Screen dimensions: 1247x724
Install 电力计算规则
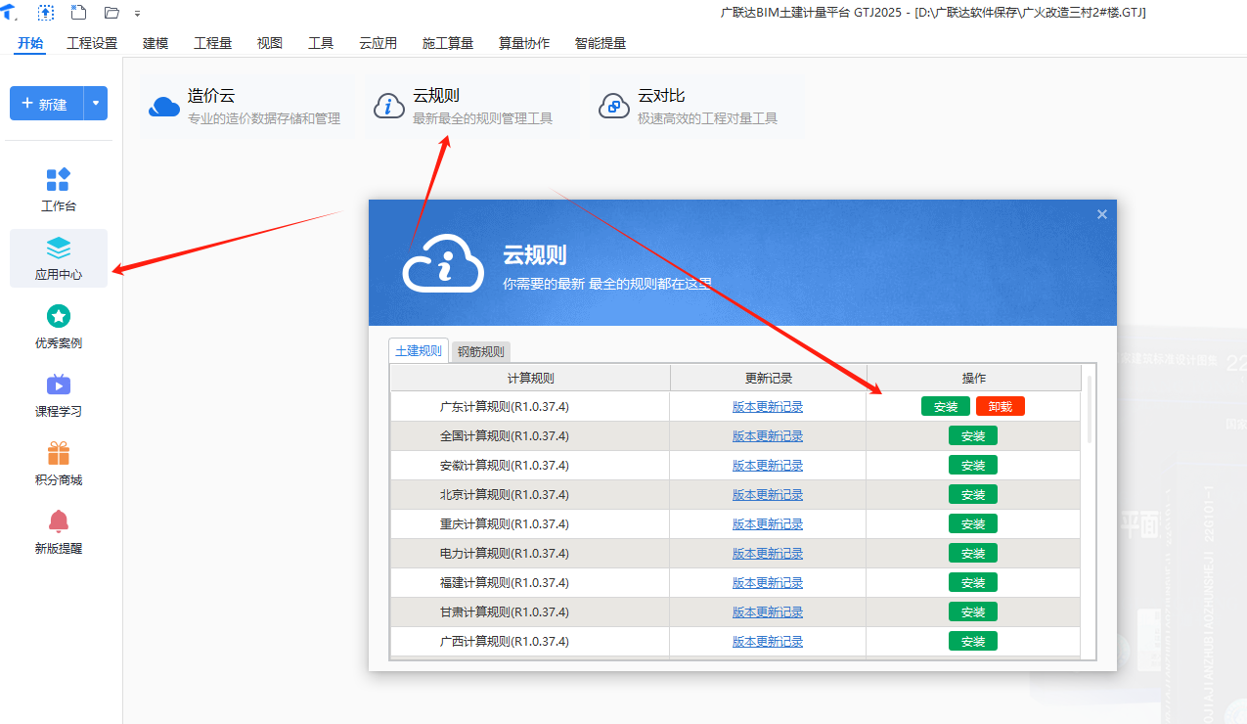(973, 553)
